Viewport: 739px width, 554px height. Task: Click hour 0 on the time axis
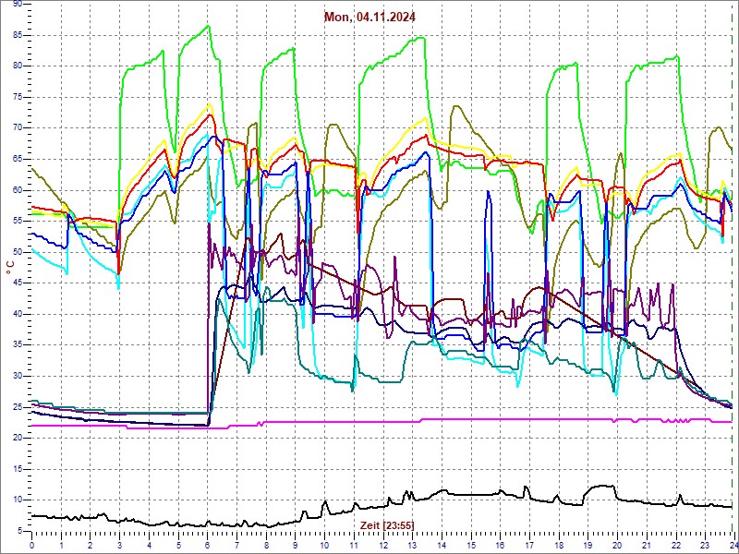31,545
